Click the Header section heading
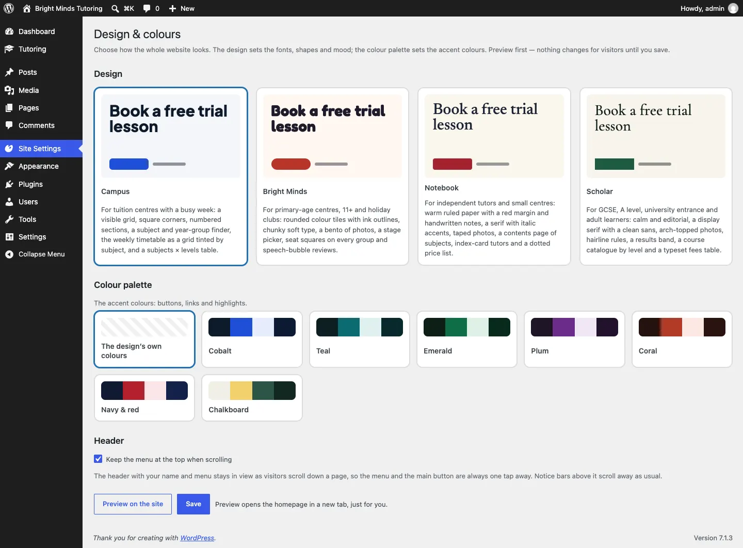The width and height of the screenshot is (743, 548). click(x=109, y=441)
